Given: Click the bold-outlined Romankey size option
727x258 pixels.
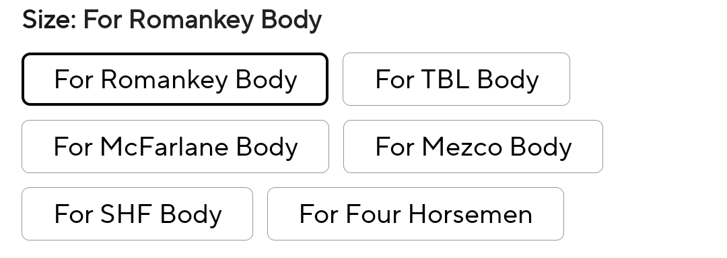Looking at the screenshot, I should pos(175,79).
